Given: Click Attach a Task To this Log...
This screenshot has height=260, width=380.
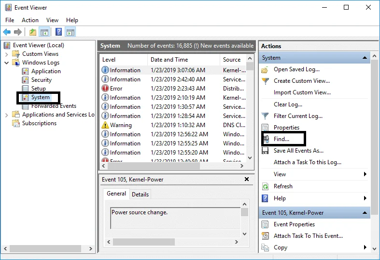Looking at the screenshot, I should point(307,162).
